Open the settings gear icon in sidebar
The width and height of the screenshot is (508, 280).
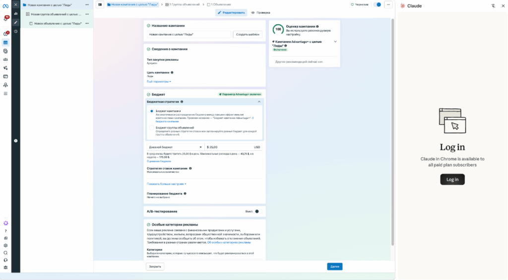(x=5, y=245)
